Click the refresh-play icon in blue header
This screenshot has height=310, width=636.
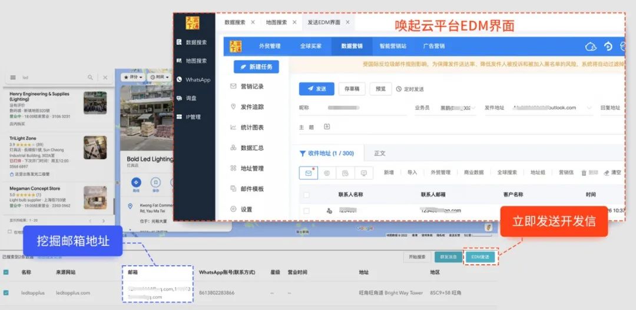tap(608, 46)
